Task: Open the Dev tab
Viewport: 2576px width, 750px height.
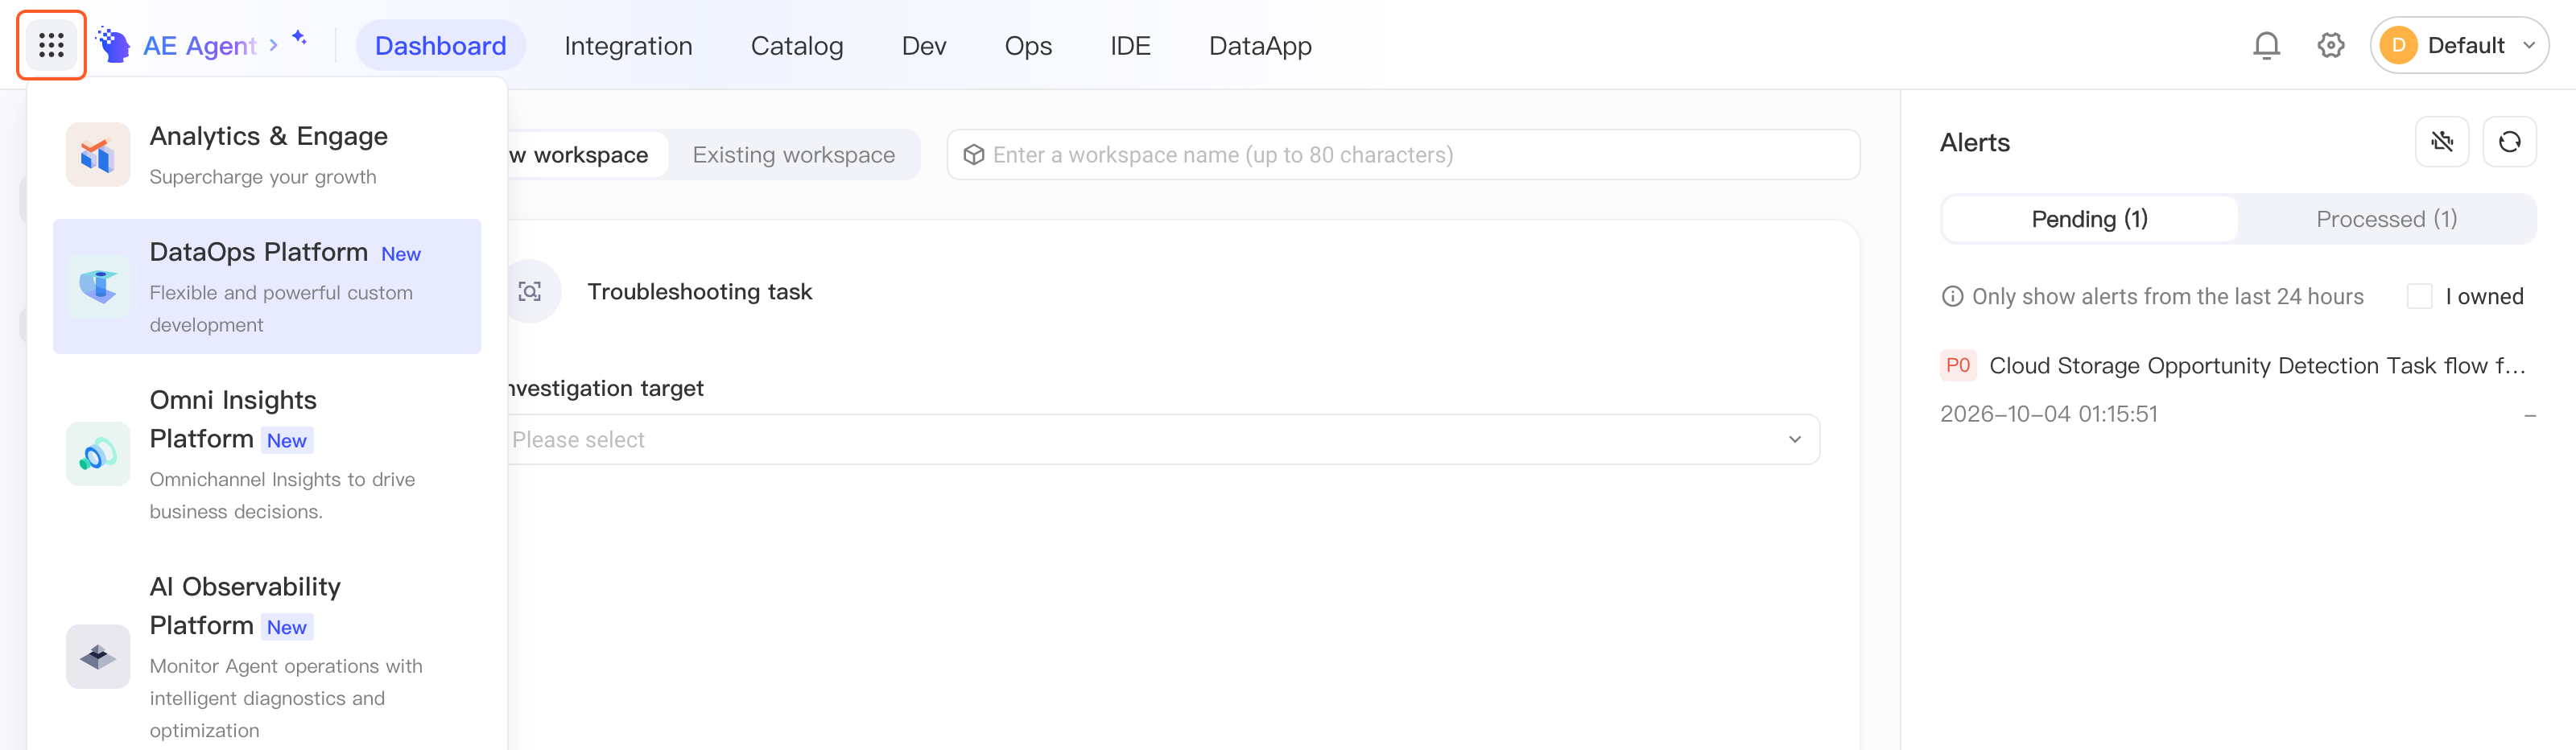Action: pos(924,45)
